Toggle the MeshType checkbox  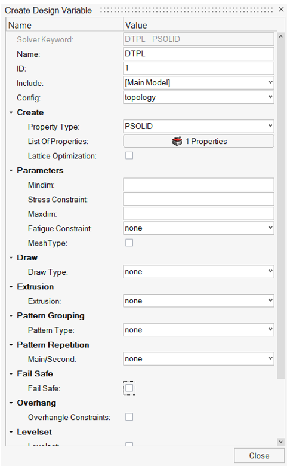pos(129,243)
